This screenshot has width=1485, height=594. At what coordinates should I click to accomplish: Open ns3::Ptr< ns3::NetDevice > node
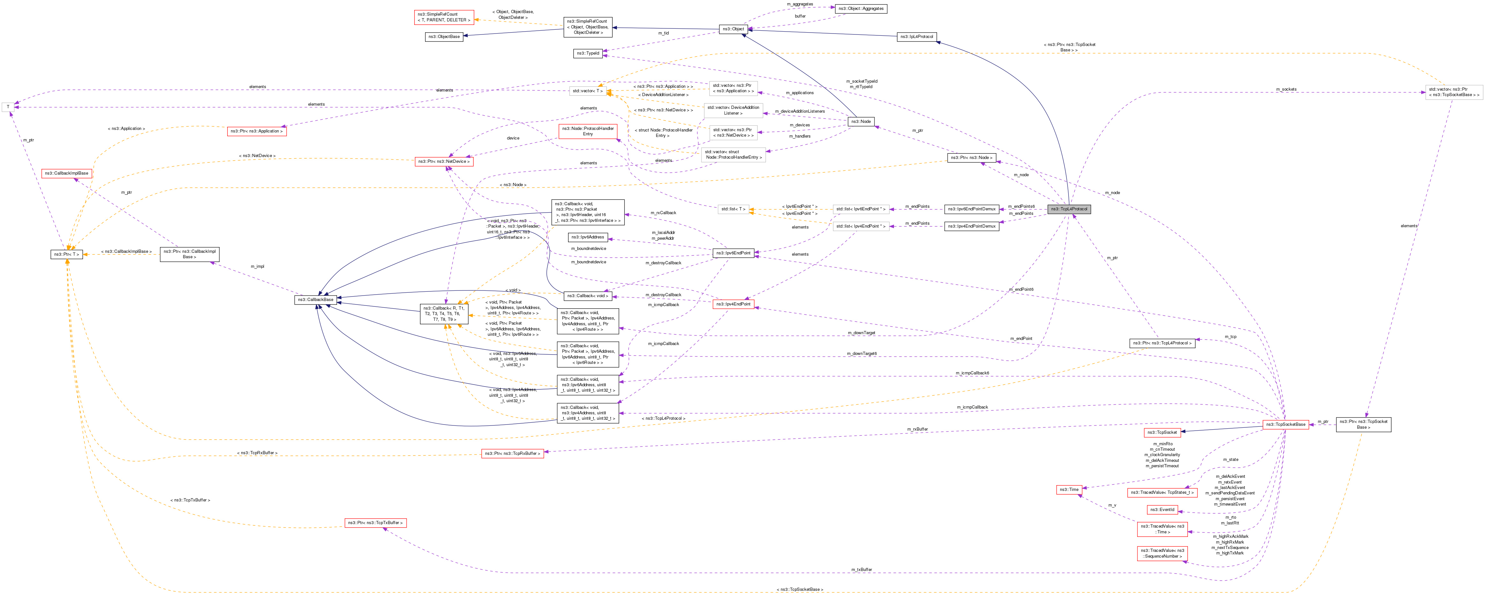[444, 162]
